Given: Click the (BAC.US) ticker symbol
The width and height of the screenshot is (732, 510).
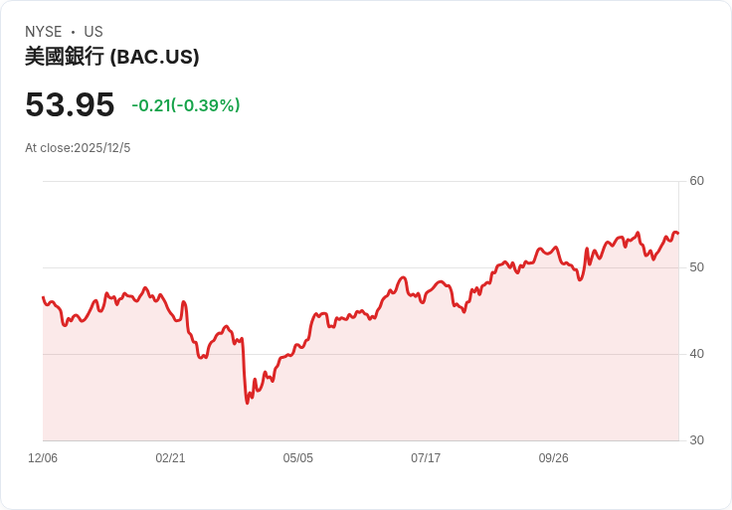Looking at the screenshot, I should [154, 58].
